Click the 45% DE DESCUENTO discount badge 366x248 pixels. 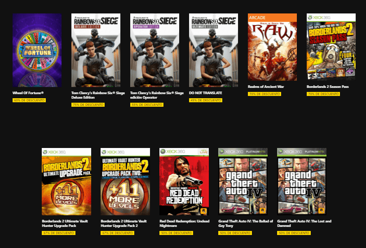click(x=206, y=100)
